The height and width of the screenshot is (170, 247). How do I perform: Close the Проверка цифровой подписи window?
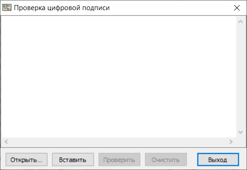coord(237,8)
